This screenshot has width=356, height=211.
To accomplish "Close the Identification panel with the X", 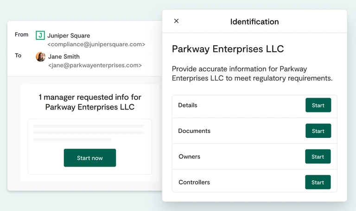I will (x=176, y=21).
